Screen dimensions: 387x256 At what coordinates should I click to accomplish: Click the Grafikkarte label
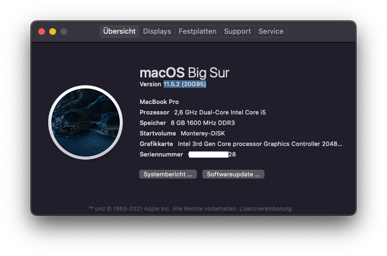click(156, 144)
